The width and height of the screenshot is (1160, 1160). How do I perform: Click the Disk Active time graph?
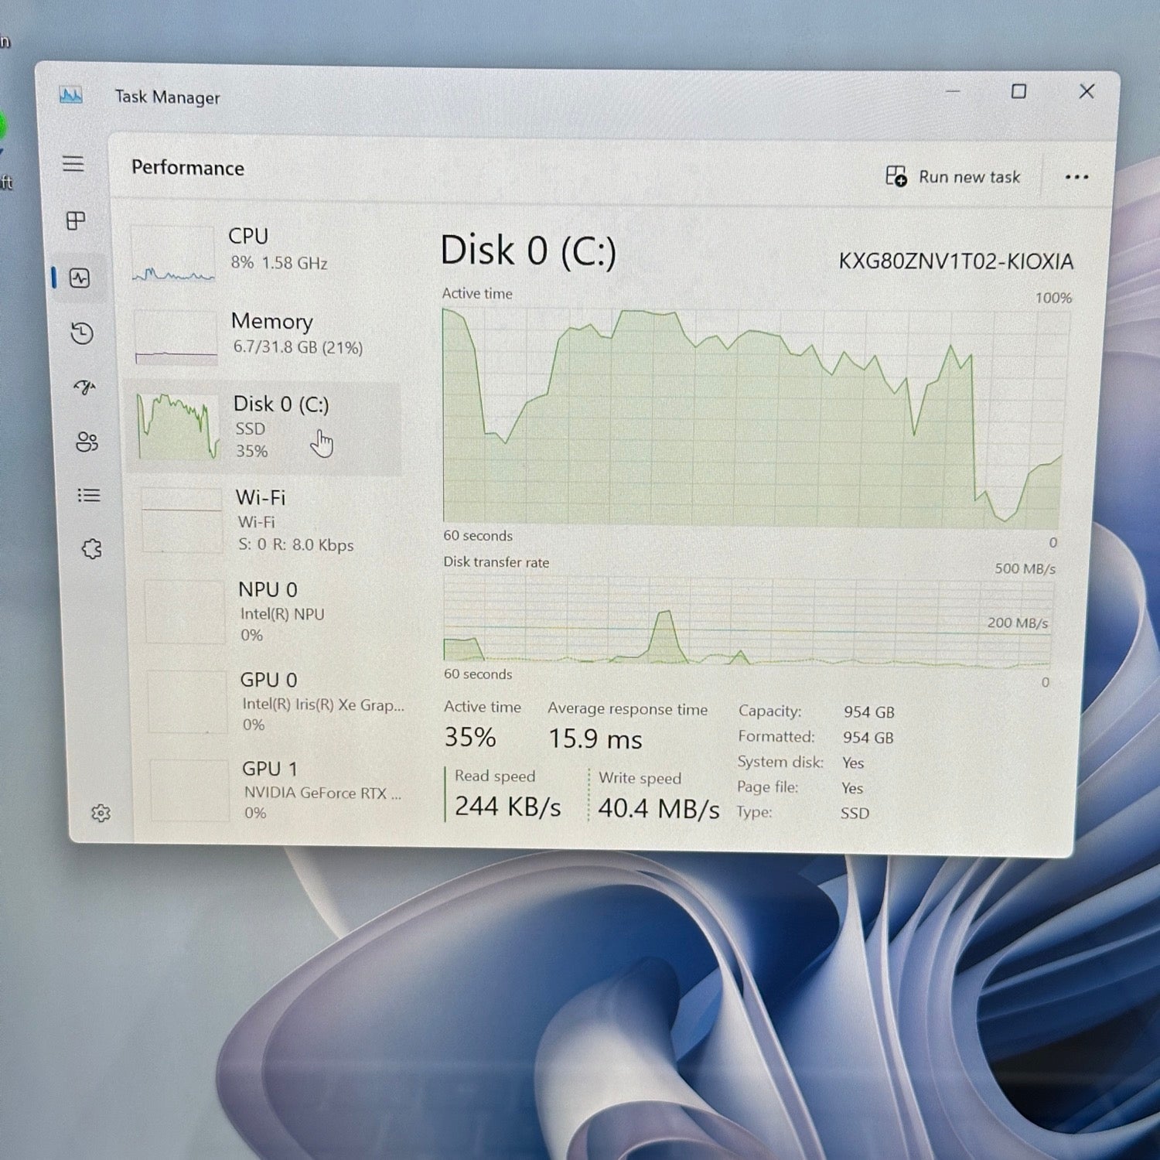click(752, 418)
